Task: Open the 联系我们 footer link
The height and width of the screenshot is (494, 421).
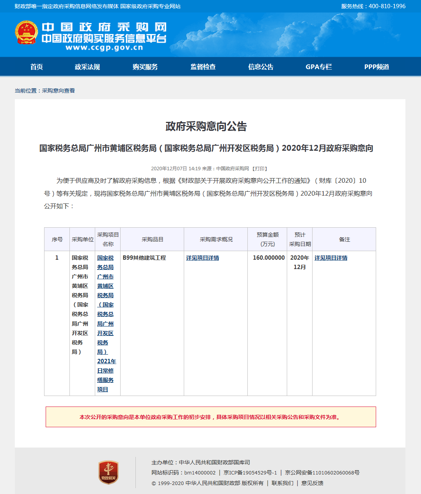Action: pyautogui.click(x=282, y=483)
